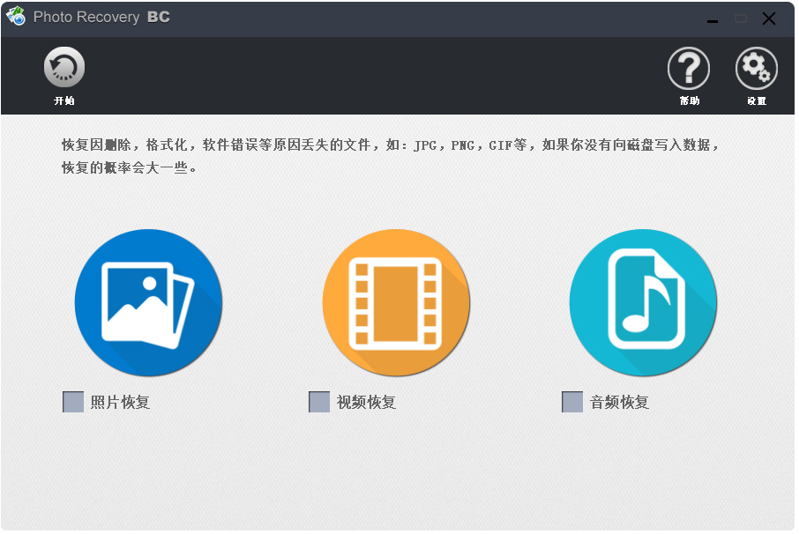Select the blue photo recovery circle icon
The image size is (799, 534).
pyautogui.click(x=148, y=303)
